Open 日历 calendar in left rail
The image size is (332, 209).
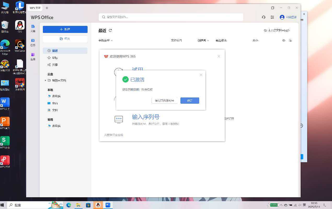pos(33,42)
